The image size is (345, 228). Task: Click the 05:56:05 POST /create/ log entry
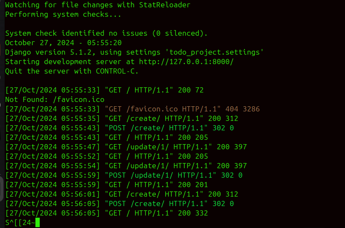120,203
